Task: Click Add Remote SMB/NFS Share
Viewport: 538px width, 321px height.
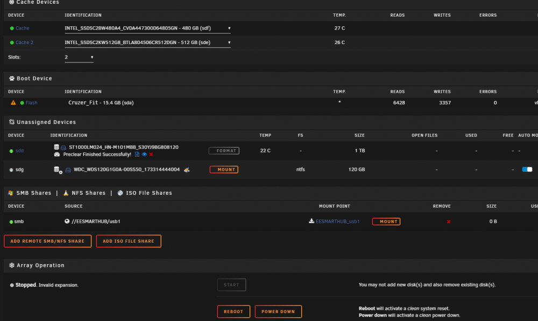Action: click(47, 241)
